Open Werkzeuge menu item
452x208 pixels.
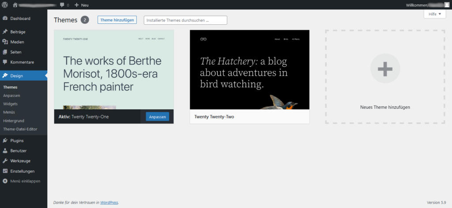[24, 161]
